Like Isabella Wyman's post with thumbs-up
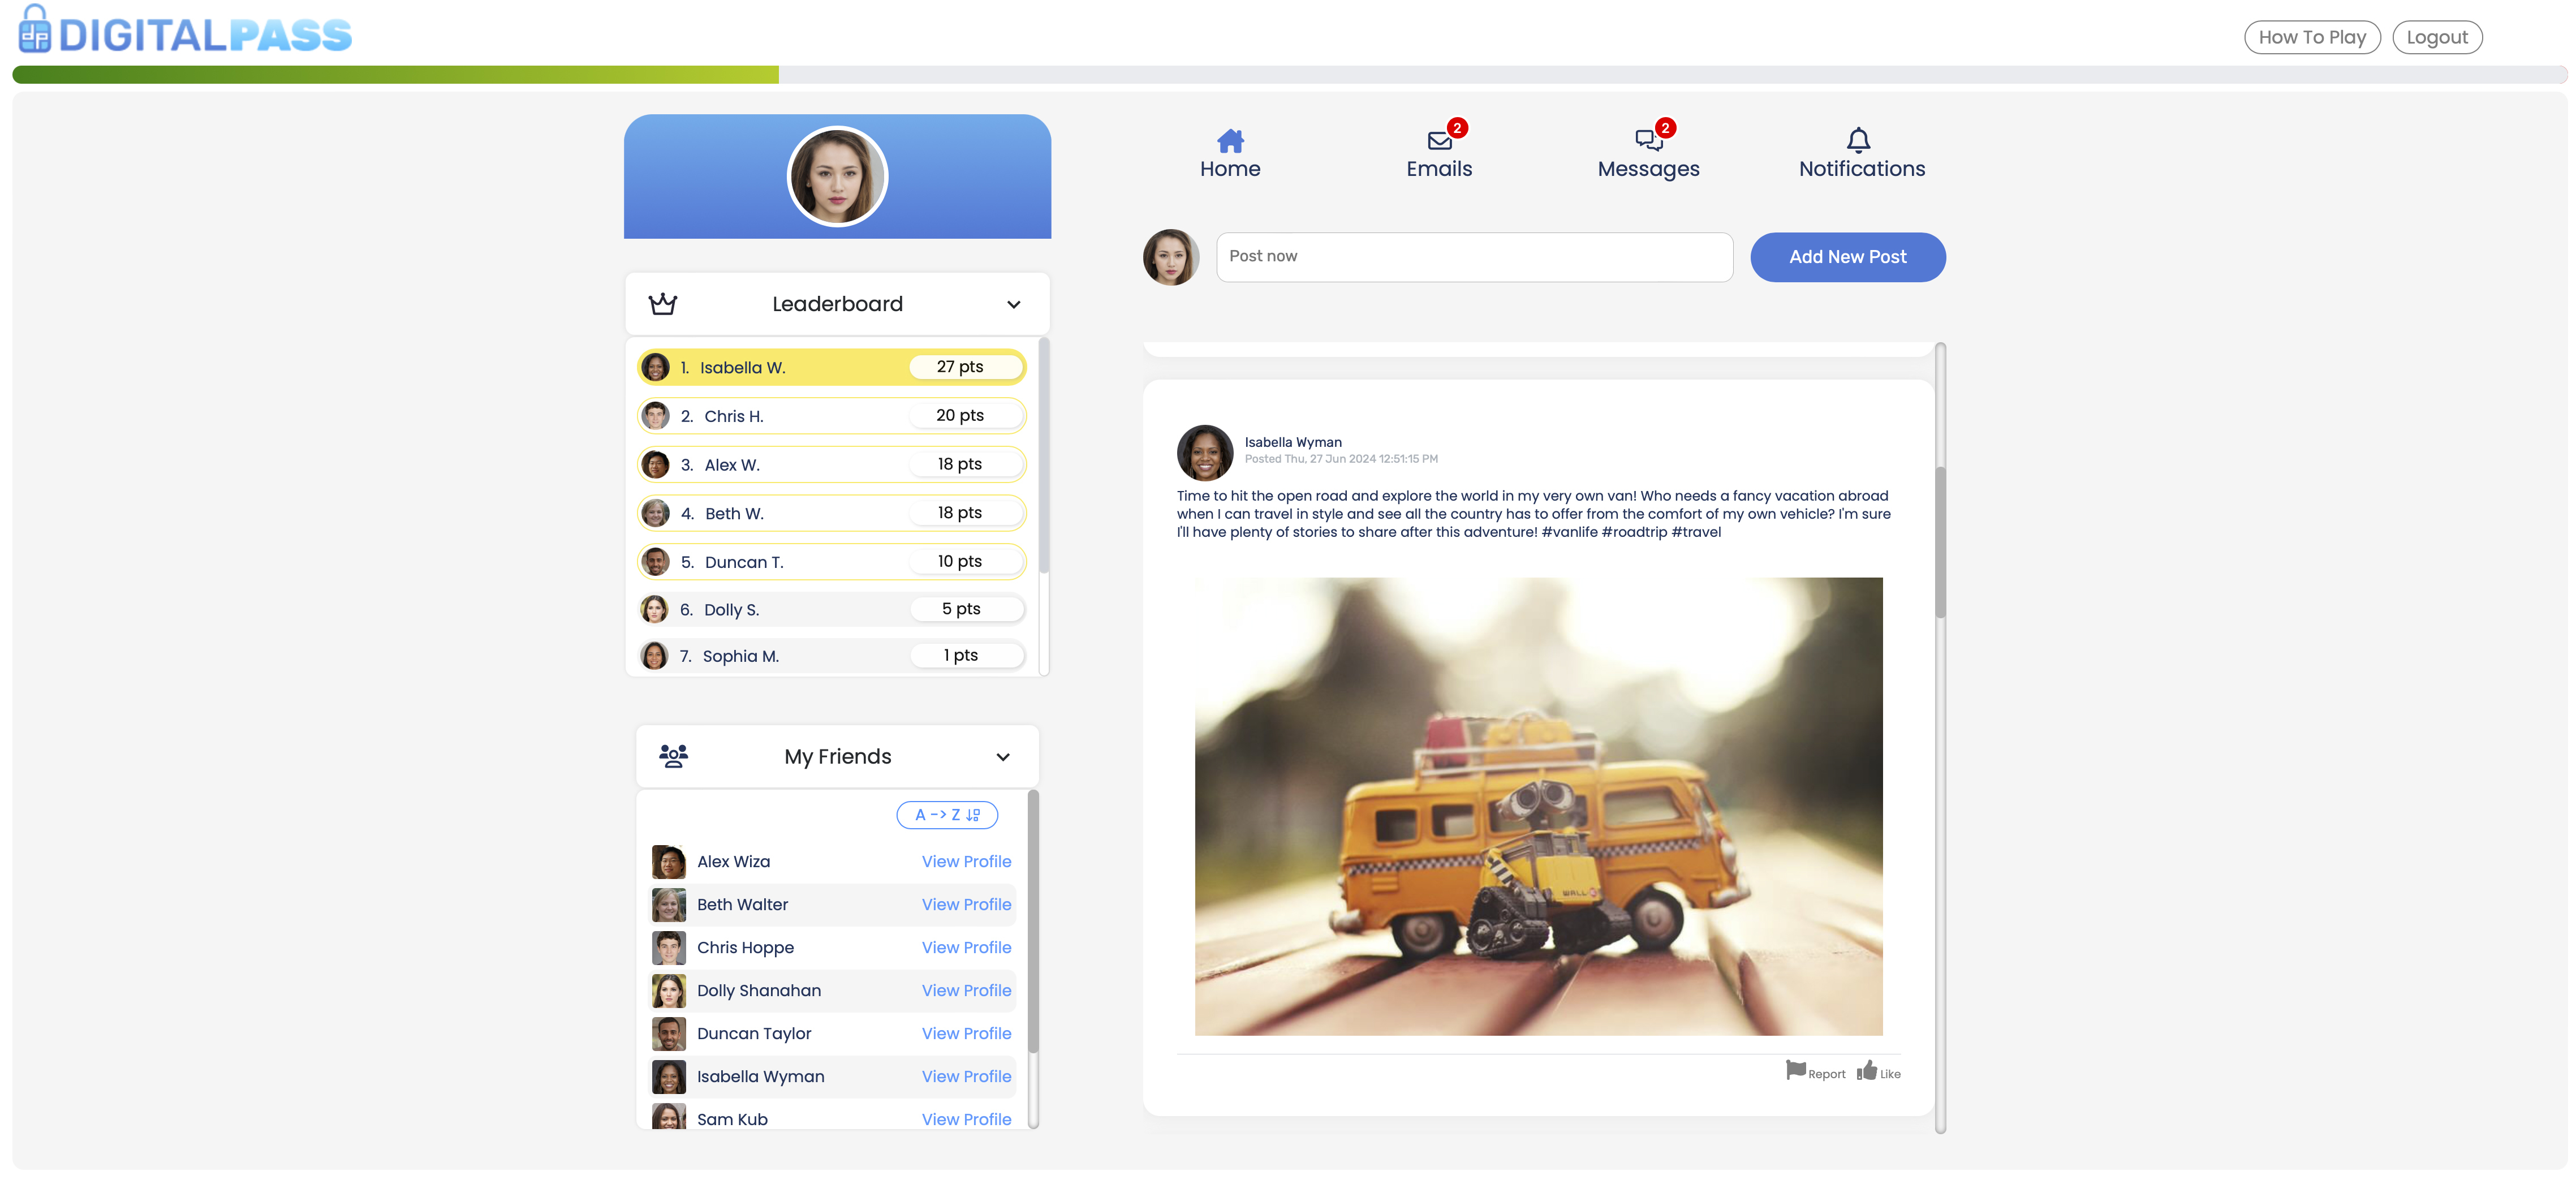Screen dimensions: 2576x1180 click(1867, 1070)
